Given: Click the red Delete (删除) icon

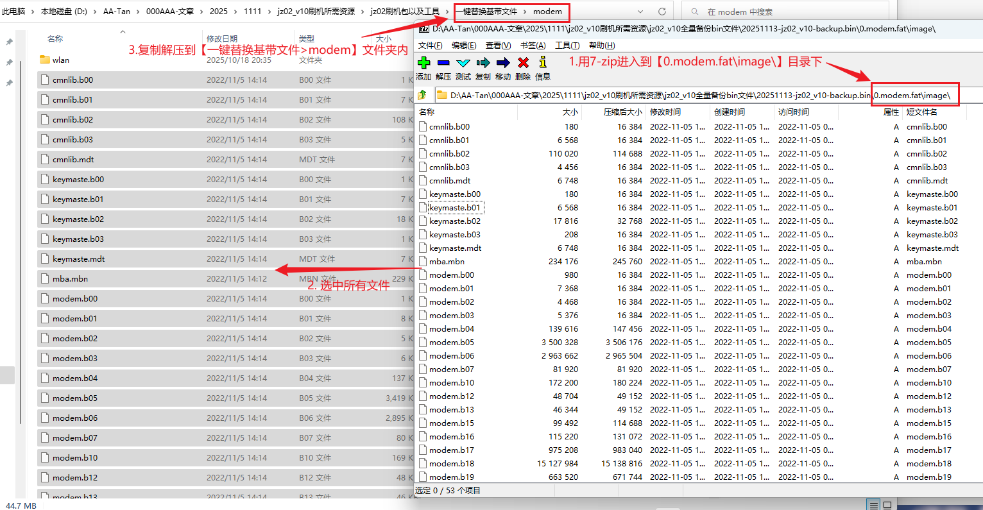Looking at the screenshot, I should (523, 63).
